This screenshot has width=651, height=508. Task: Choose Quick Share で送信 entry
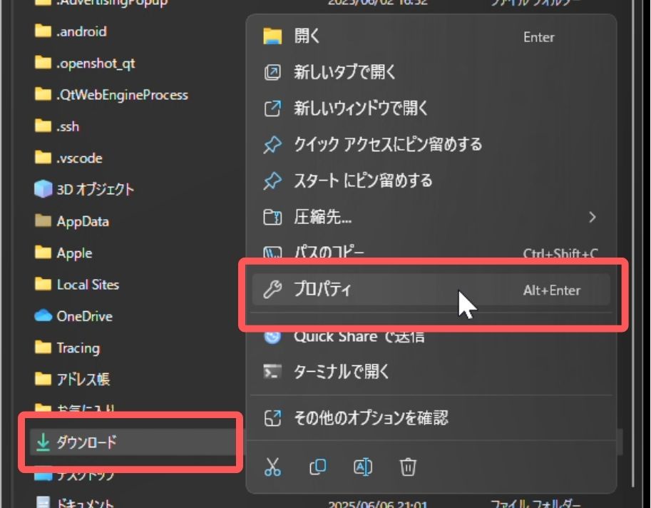pyautogui.click(x=431, y=337)
